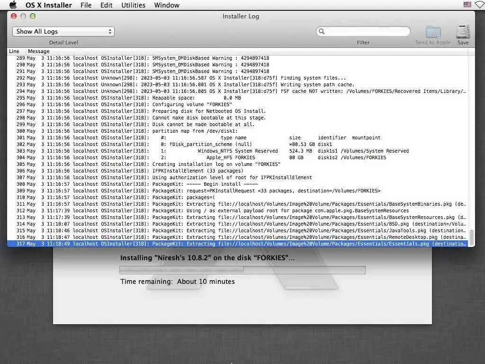
Task: Click the US flag input source icon
Action: 467,5
